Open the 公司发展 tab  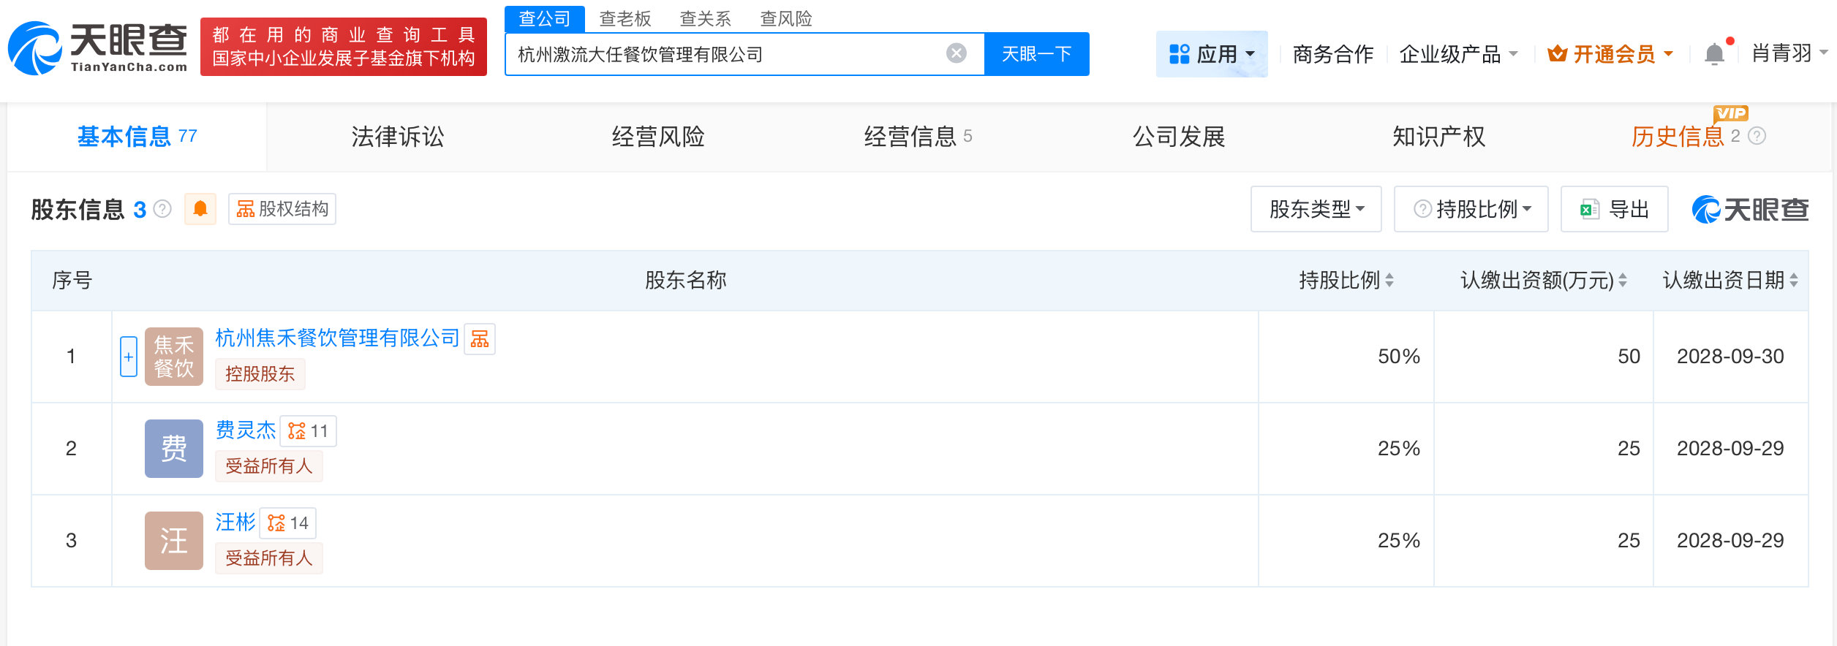pos(1179,137)
